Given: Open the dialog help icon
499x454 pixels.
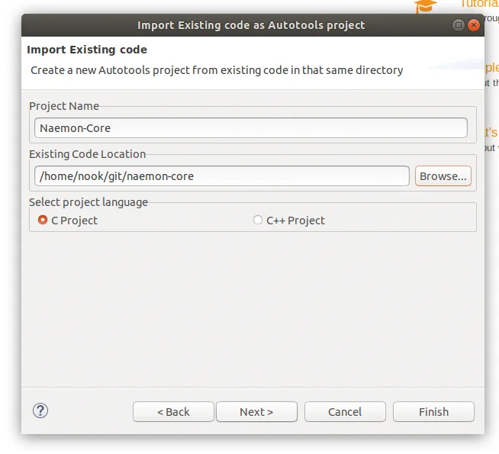Looking at the screenshot, I should (40, 411).
